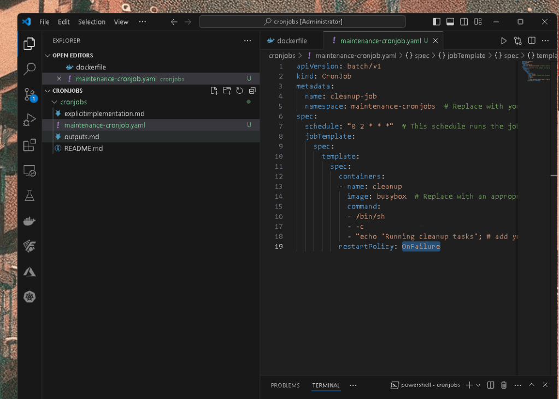Image resolution: width=559 pixels, height=399 pixels.
Task: Go back with the navigation arrow
Action: [174, 22]
